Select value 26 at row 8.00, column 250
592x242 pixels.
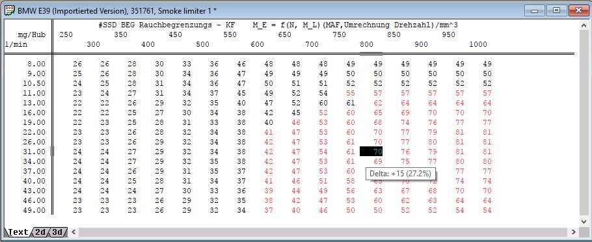77,64
